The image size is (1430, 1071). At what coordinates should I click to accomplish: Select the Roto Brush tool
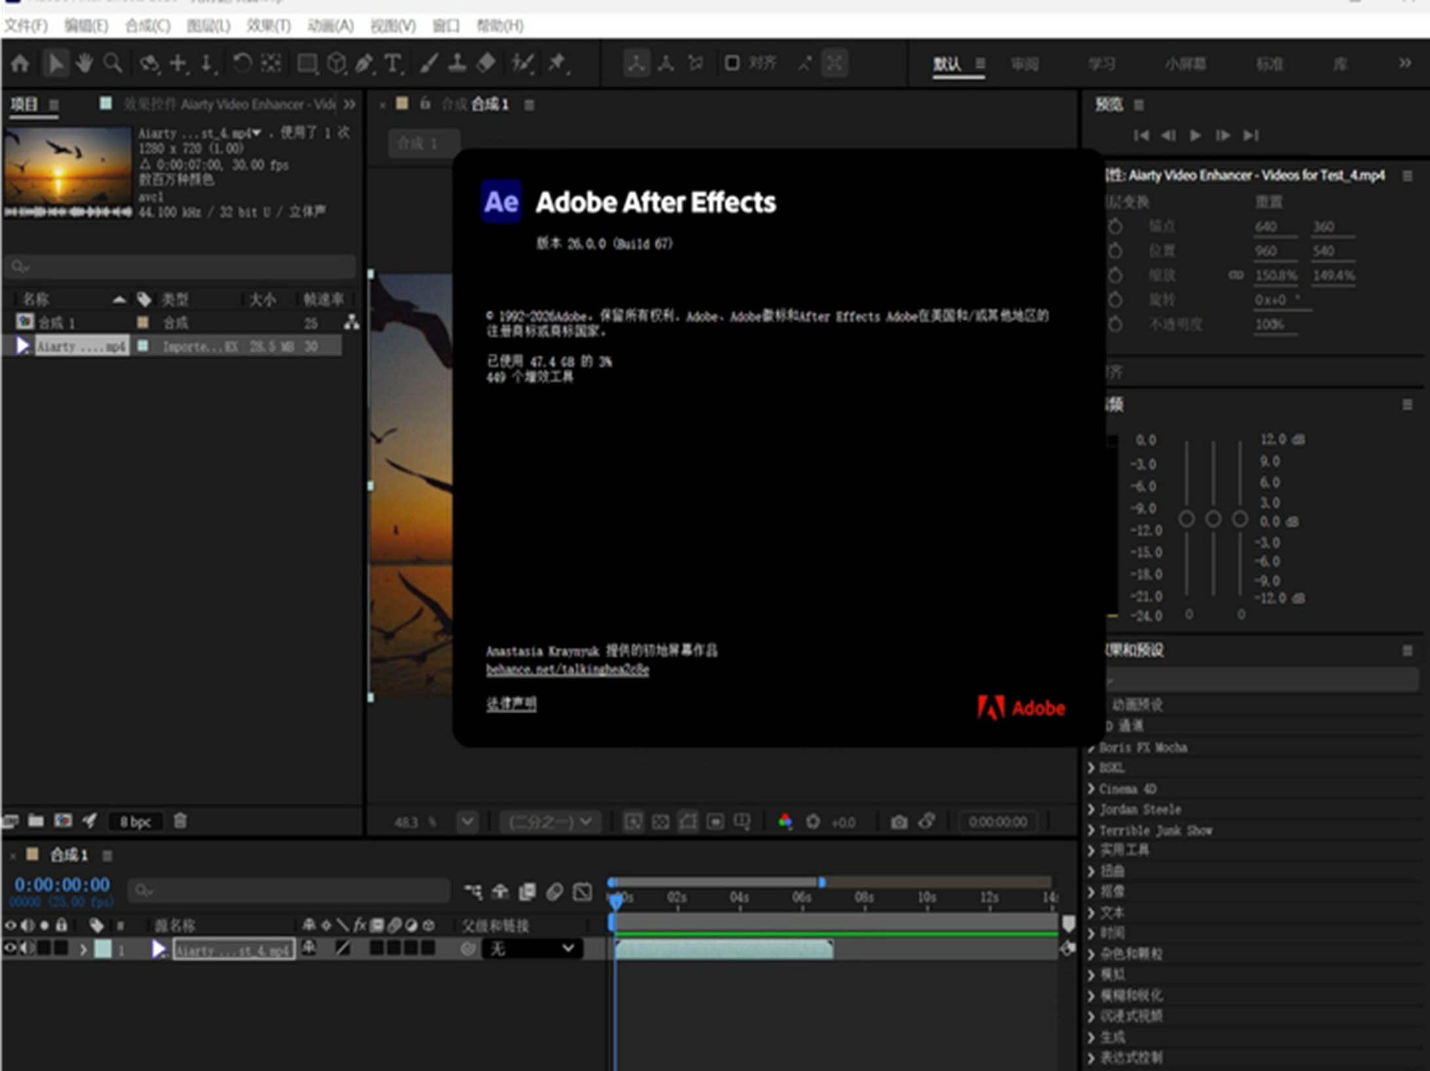(x=522, y=64)
